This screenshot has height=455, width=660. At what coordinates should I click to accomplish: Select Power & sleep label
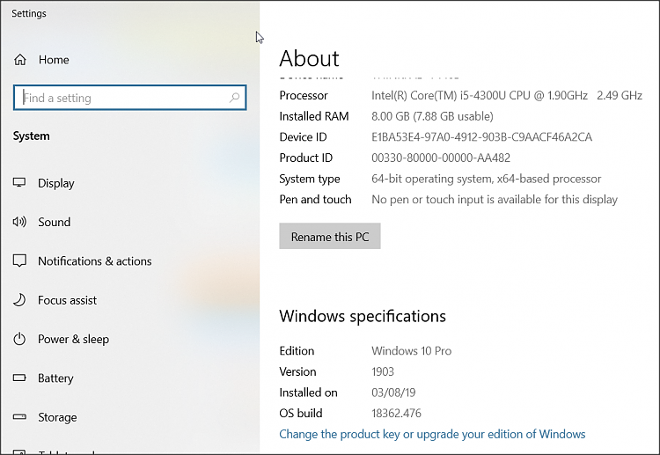coord(73,339)
